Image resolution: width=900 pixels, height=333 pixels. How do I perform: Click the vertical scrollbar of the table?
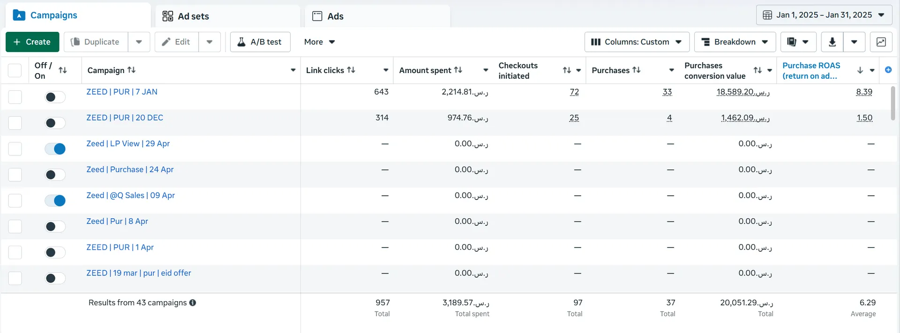[x=892, y=103]
